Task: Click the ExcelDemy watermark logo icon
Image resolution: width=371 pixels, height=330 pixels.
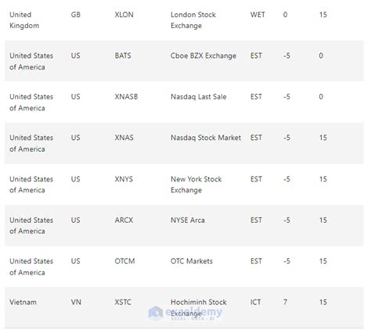Action: [x=156, y=313]
